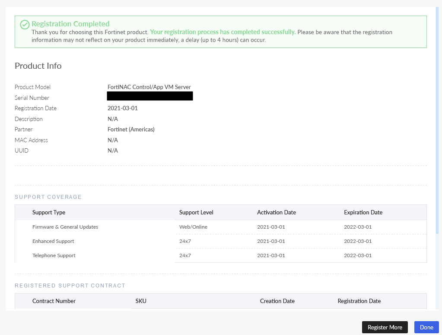
Task: Click the Partner value Fortinet (Americas)
Action: (131, 129)
